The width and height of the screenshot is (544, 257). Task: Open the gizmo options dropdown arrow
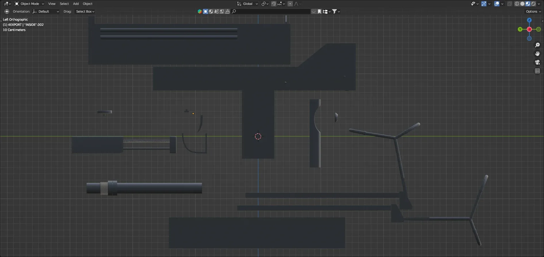(489, 4)
